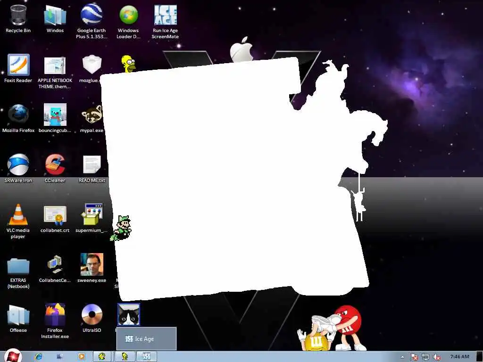Open SRWare Iron browser shortcut

18,169
